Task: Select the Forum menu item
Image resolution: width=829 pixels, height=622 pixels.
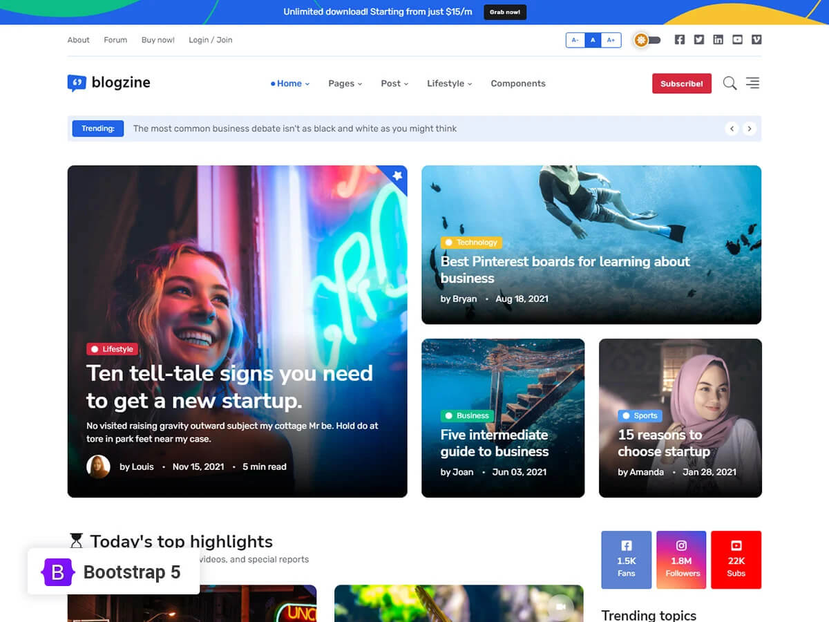Action: pyautogui.click(x=115, y=39)
